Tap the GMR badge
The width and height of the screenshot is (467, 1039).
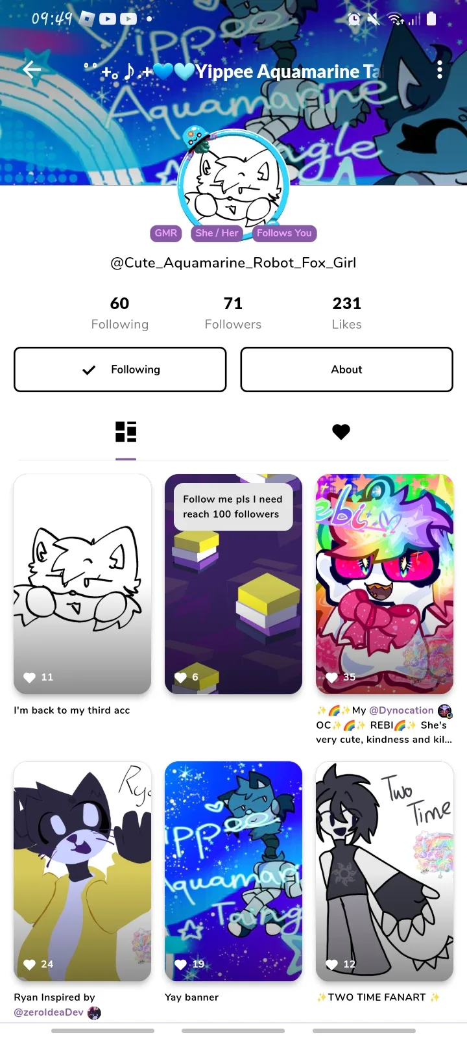point(166,233)
